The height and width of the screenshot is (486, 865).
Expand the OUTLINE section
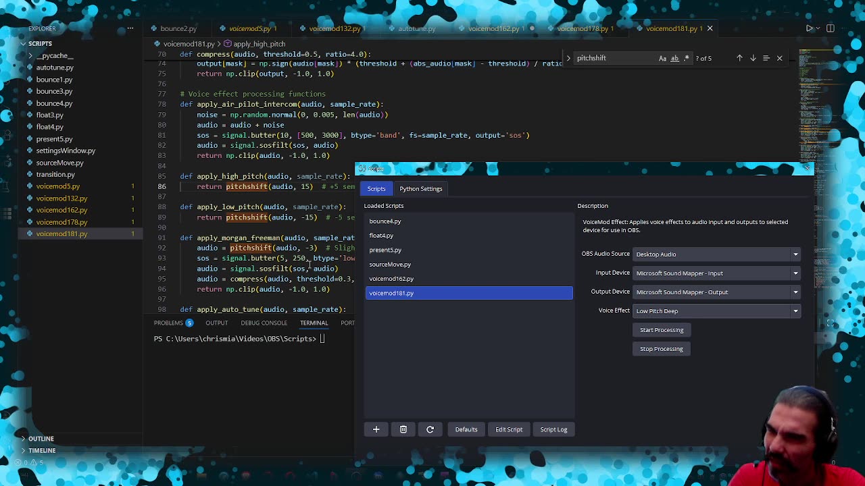[x=41, y=439]
